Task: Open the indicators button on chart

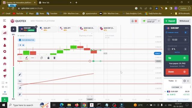Action: (20, 94)
